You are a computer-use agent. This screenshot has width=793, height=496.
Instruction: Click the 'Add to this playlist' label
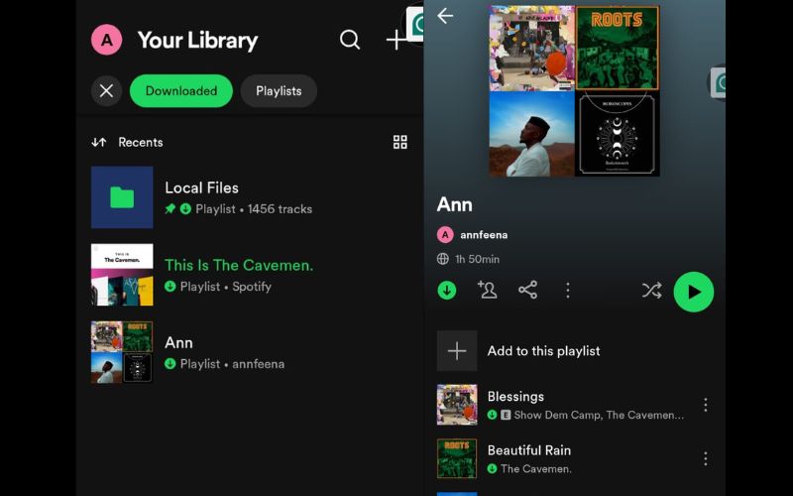click(x=543, y=351)
